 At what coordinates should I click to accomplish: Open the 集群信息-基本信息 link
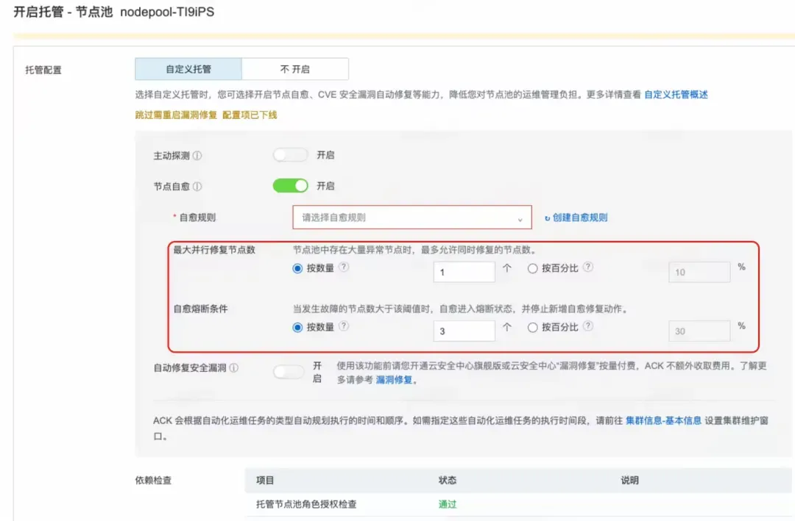point(663,420)
